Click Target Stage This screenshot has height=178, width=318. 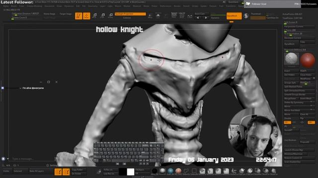65,14
